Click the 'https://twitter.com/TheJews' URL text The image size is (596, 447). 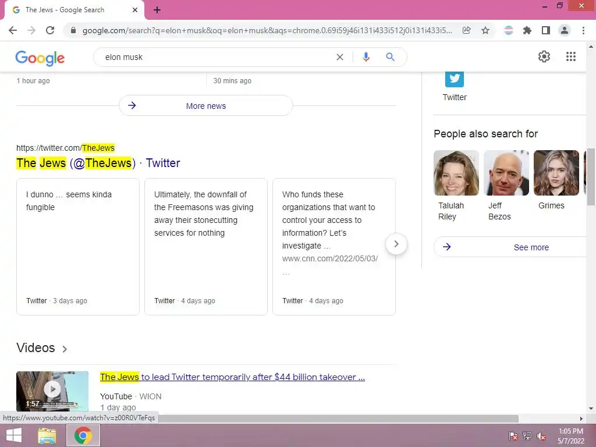(65, 148)
